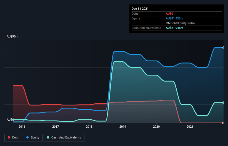The image size is (228, 146).
Task: Click the Debt label in tooltip
Action: 135,14
